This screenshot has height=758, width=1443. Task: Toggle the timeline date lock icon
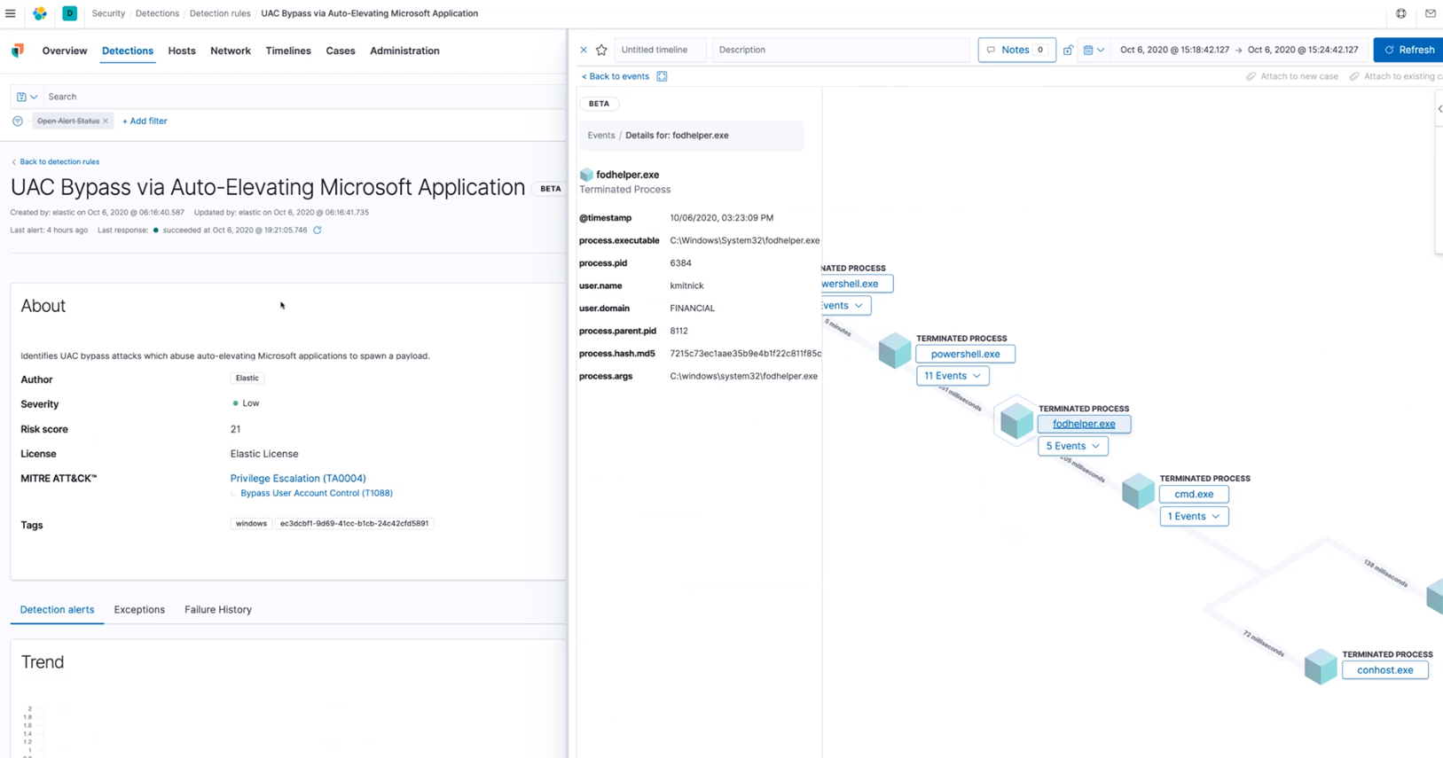coord(1068,50)
